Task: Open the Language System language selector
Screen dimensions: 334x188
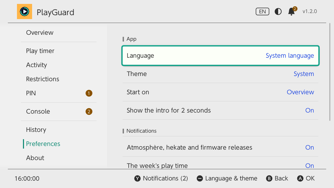Action: tap(220, 56)
